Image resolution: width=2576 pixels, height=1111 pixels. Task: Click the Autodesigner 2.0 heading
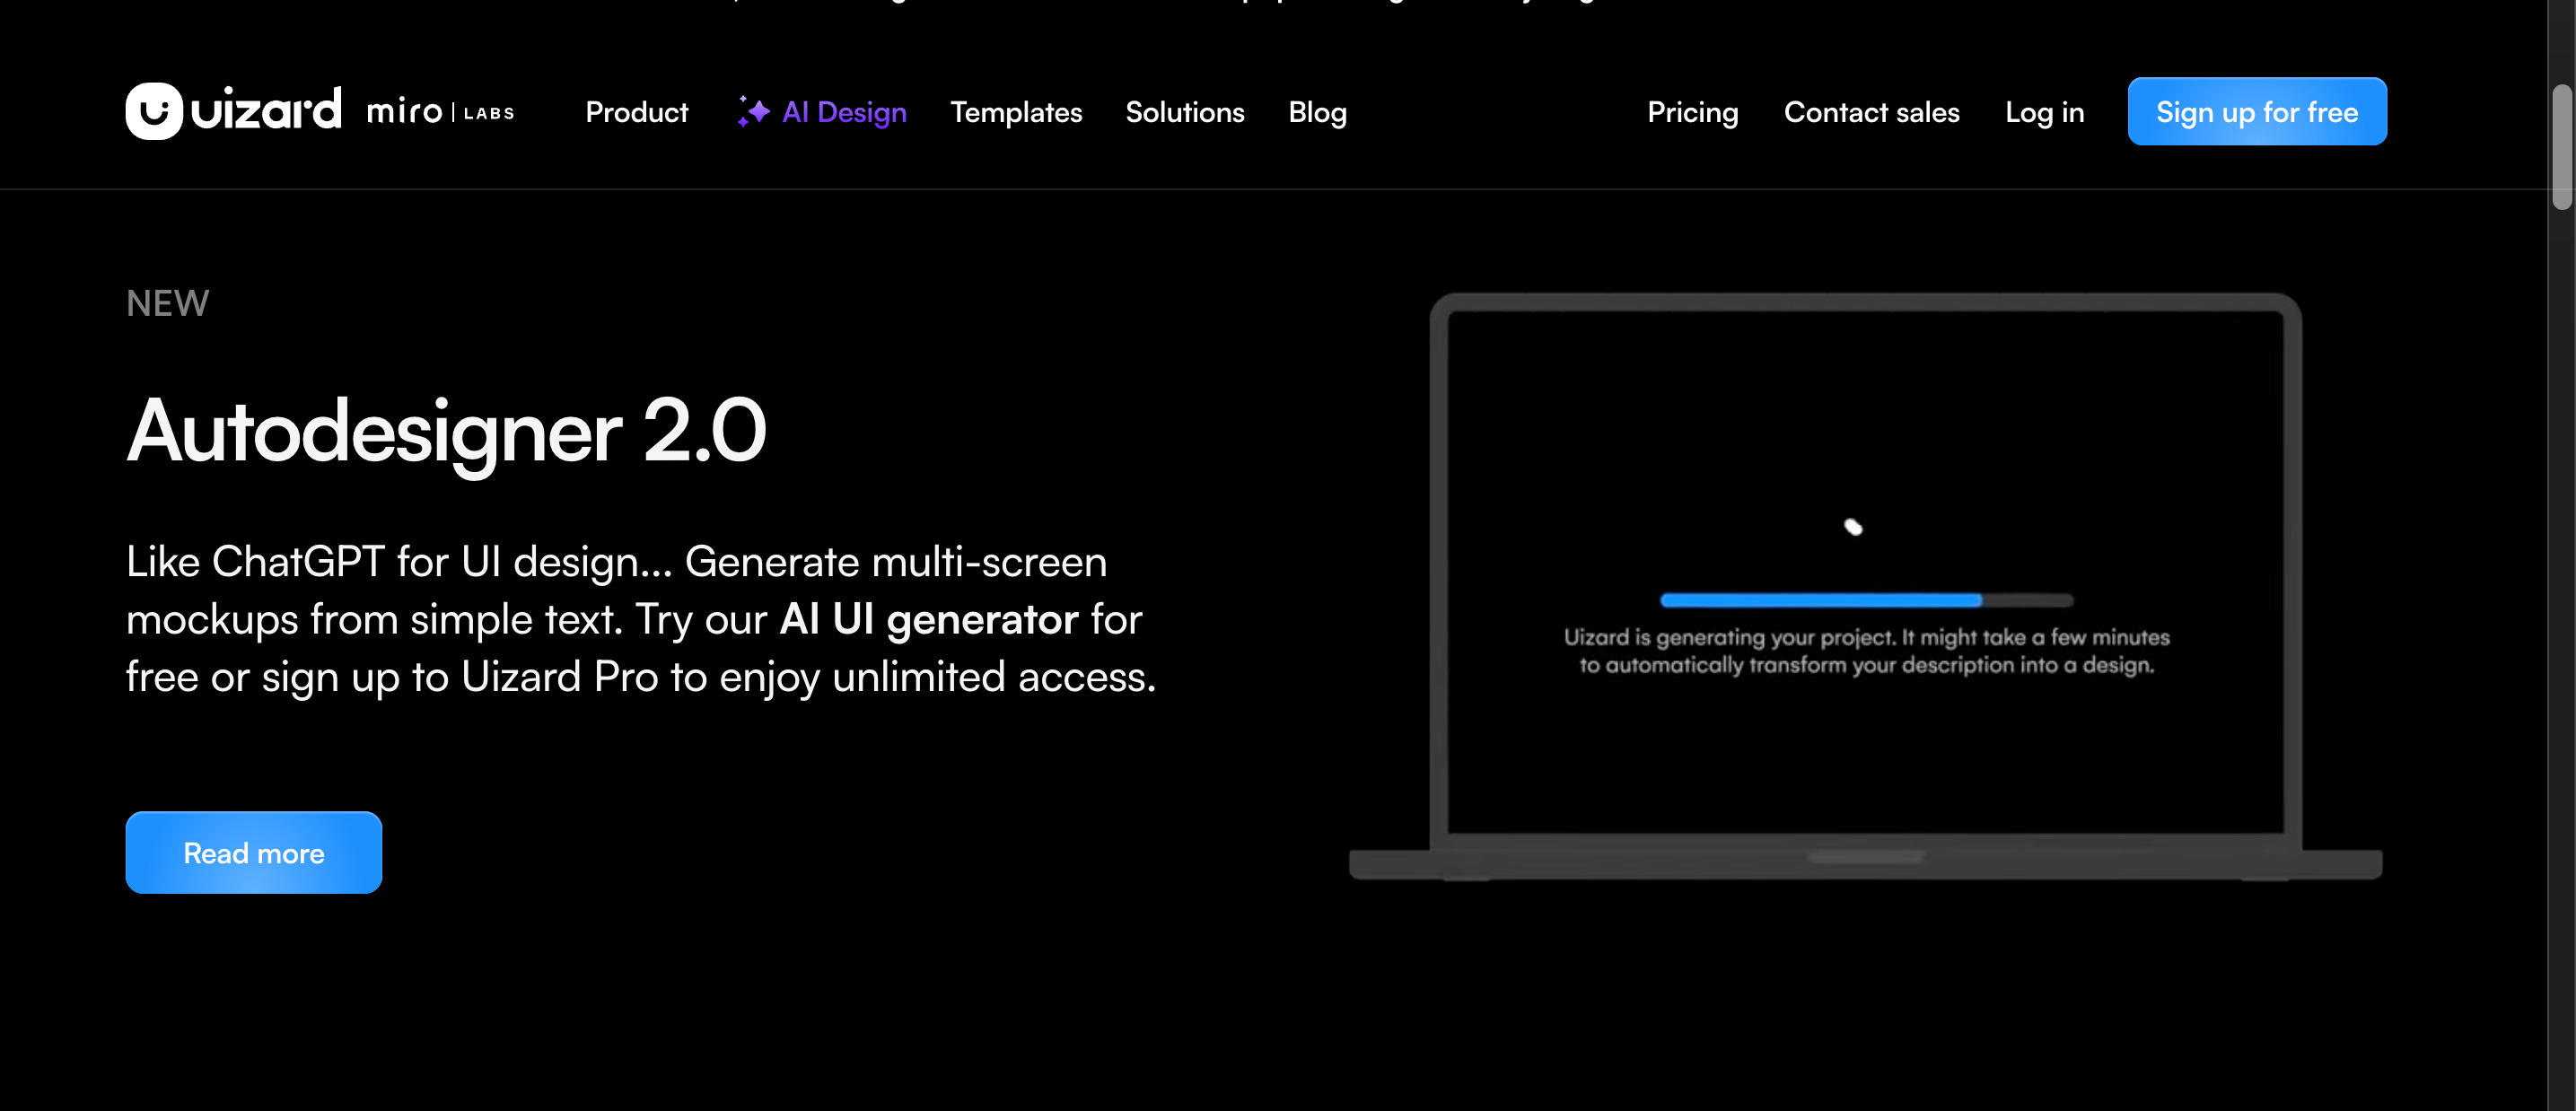pos(446,431)
